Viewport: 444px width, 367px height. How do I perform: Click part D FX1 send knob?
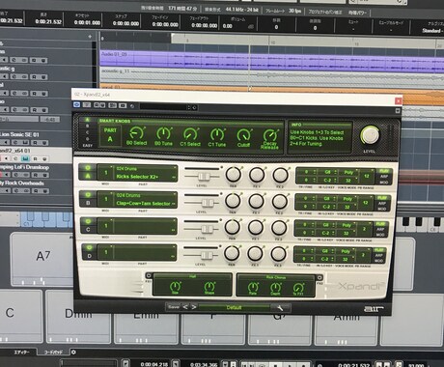click(255, 253)
